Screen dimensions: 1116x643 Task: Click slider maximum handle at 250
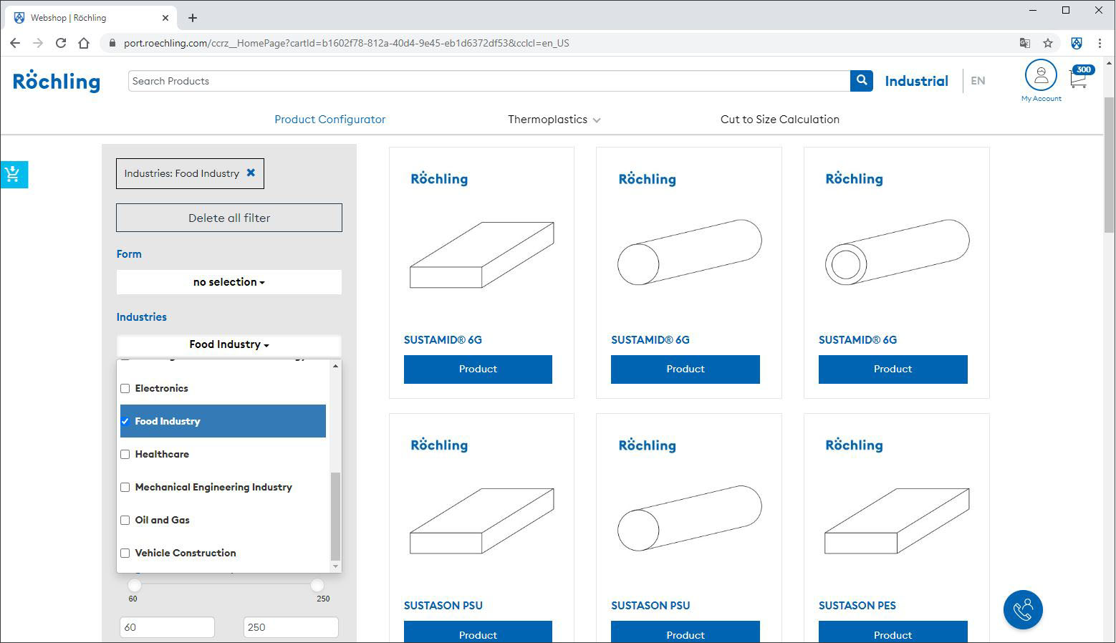coord(317,585)
